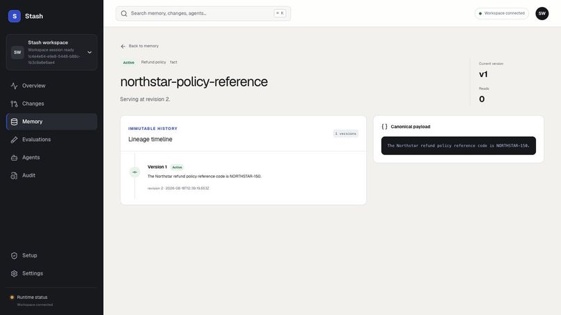Click the keyboard shortcut K badge
561x315 pixels.
pyautogui.click(x=280, y=13)
